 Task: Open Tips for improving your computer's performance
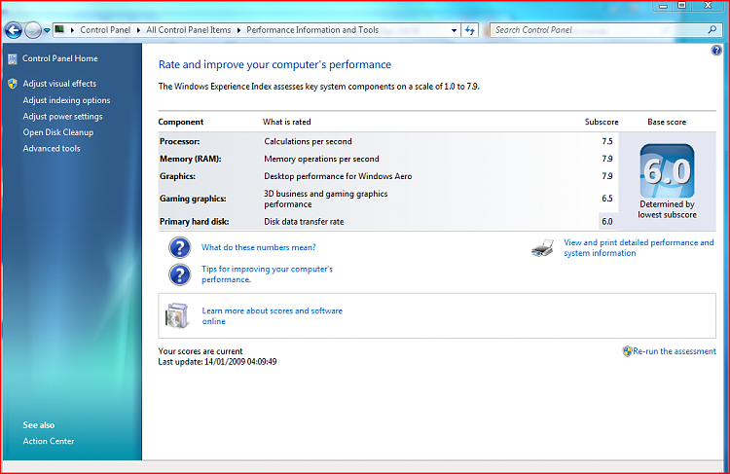267,274
